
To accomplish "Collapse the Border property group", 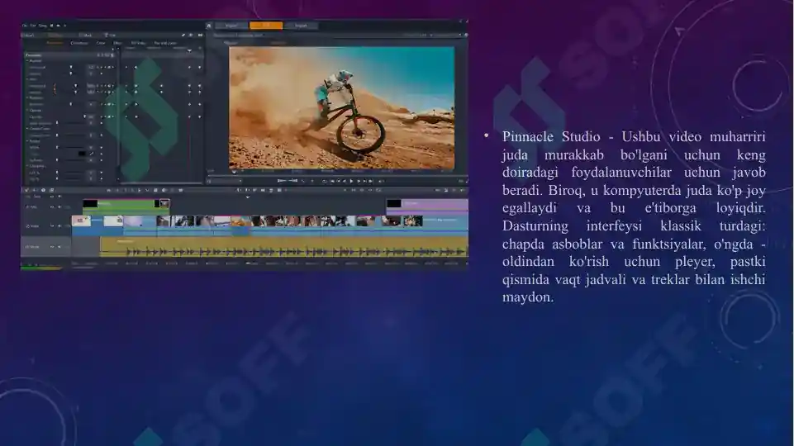I will click(27, 141).
